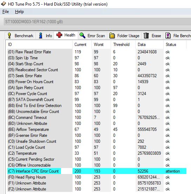This screenshot has height=194, width=191.
Task: Select the (BF) G-sense Error Rate row
Action: (x=97, y=135)
